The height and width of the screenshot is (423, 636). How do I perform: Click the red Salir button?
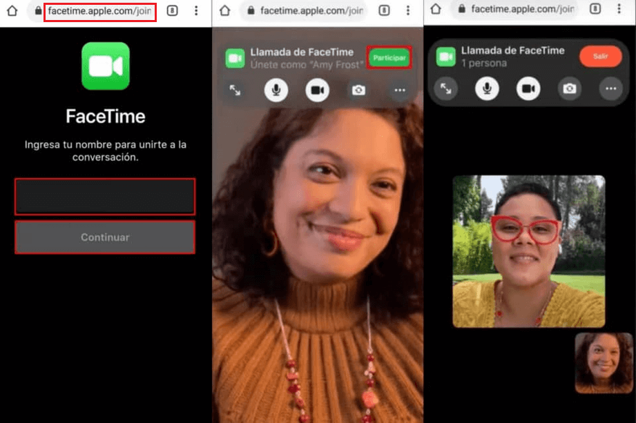[x=601, y=57]
